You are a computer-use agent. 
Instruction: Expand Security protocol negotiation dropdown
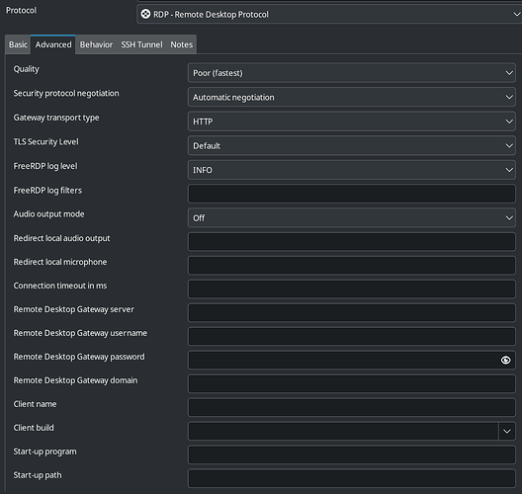pos(352,97)
